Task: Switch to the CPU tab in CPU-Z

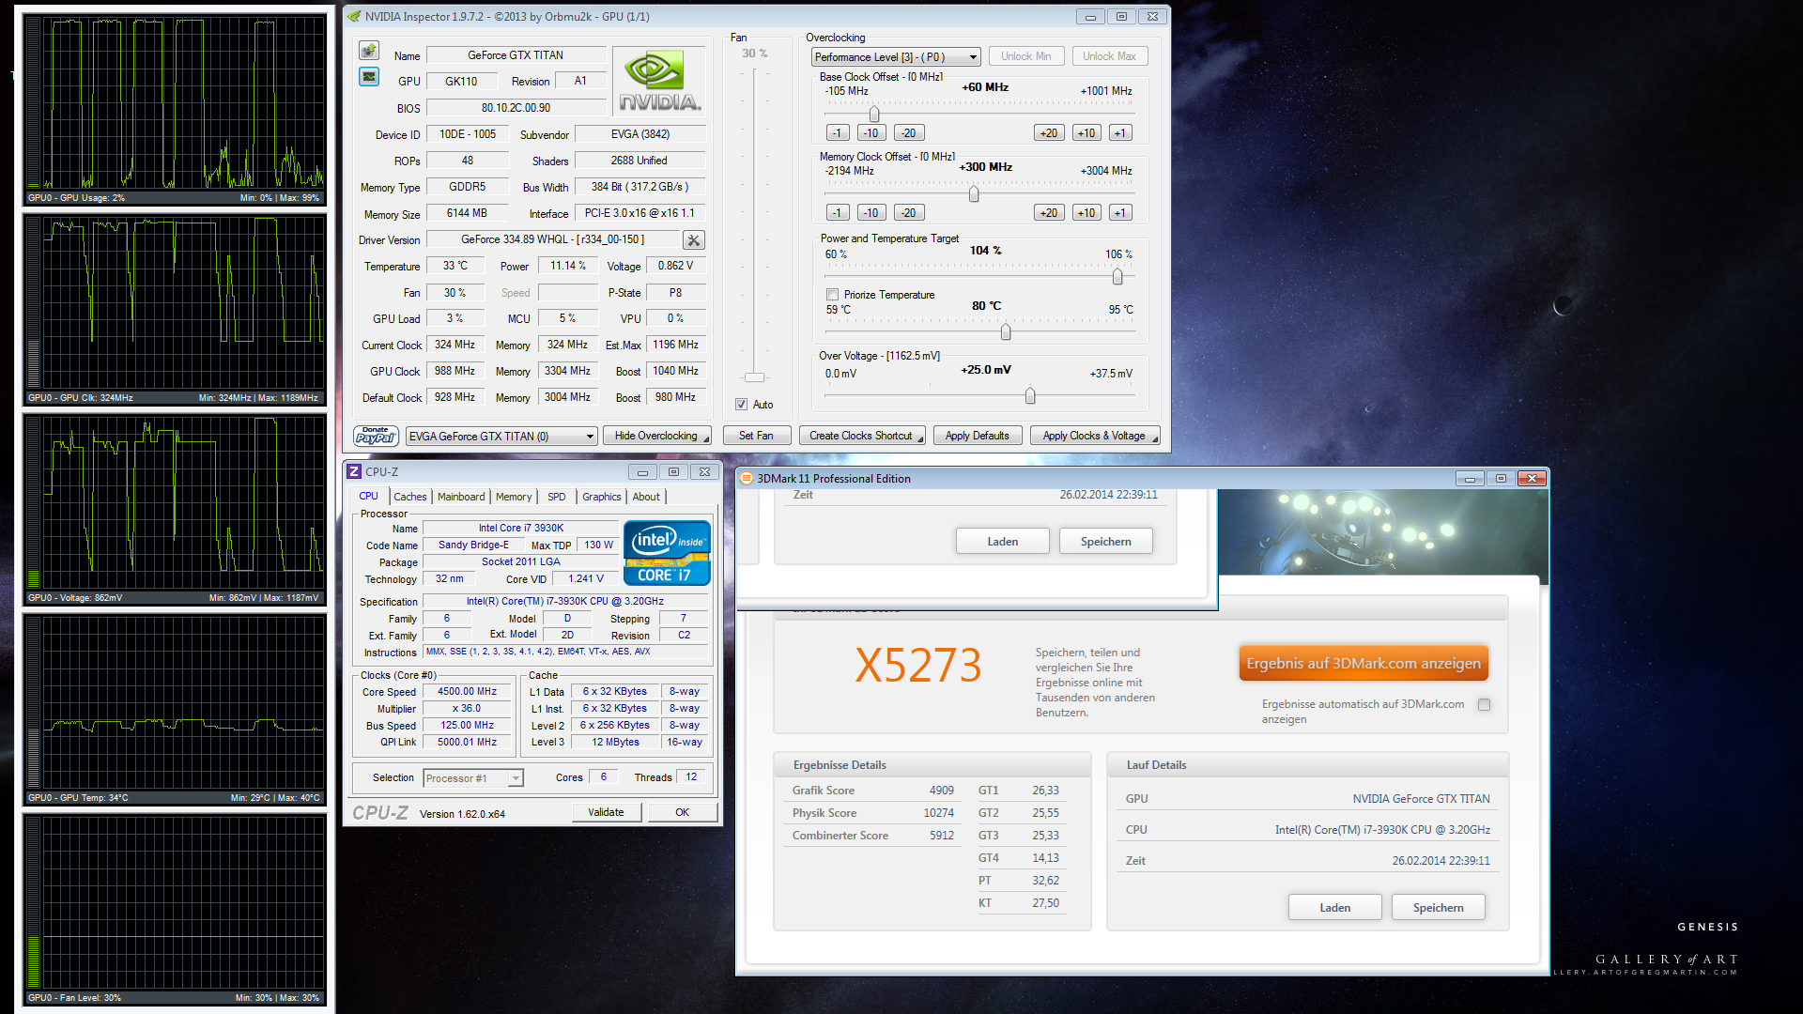Action: point(368,496)
